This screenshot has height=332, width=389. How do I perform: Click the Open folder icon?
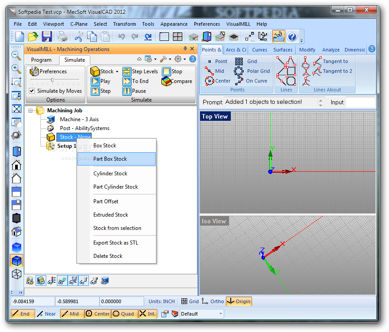click(33, 37)
